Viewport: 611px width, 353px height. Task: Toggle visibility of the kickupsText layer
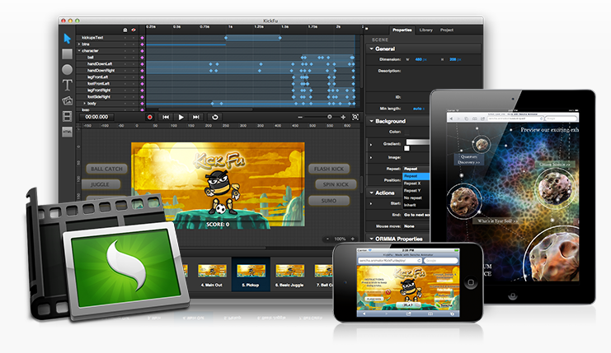pyautogui.click(x=134, y=38)
